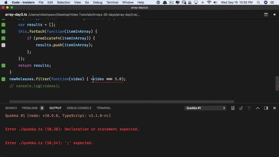This screenshot has width=279, height=157.
Task: Click the horizontal editor scrollbar
Action: [122, 102]
